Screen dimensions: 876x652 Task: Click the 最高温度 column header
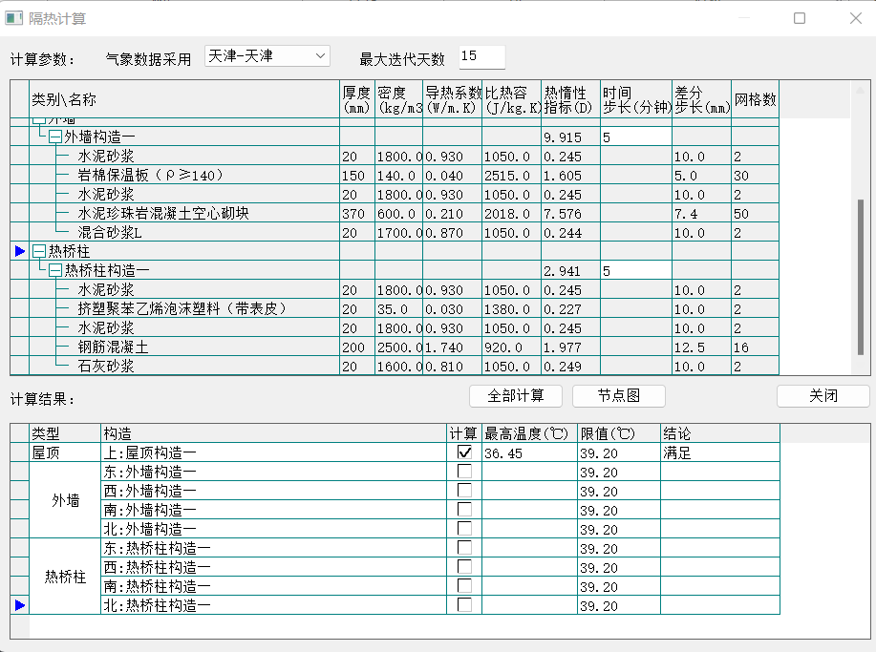click(530, 433)
